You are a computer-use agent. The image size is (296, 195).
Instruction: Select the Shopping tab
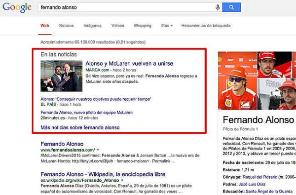(x=143, y=26)
